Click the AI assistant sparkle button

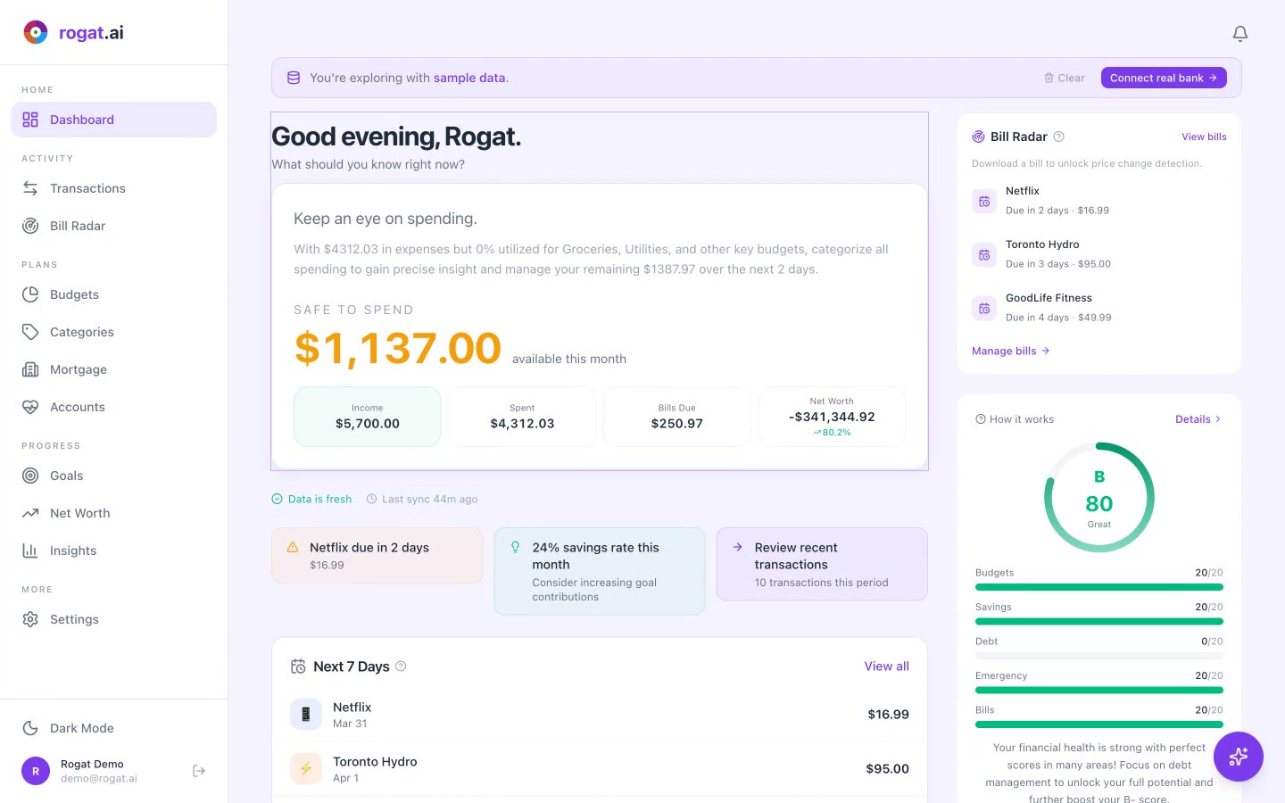coord(1239,757)
